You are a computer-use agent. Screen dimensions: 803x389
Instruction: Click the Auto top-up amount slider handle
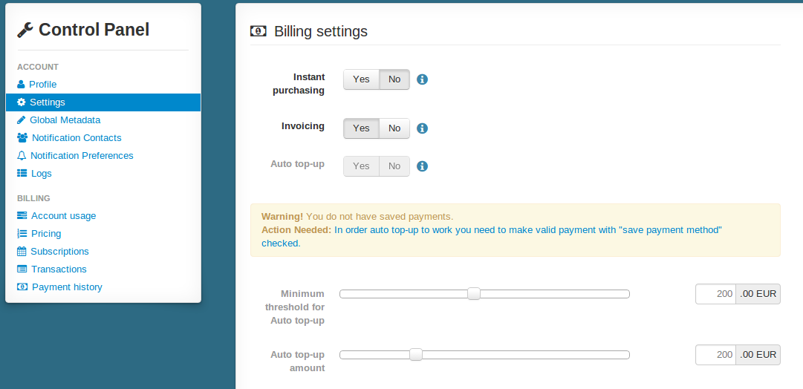[x=416, y=355]
